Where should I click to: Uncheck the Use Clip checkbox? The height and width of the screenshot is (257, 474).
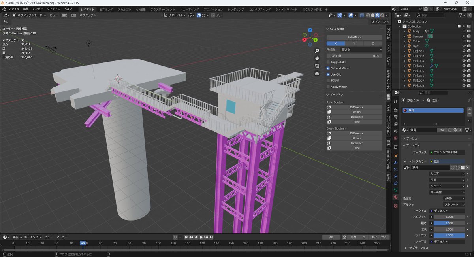328,74
